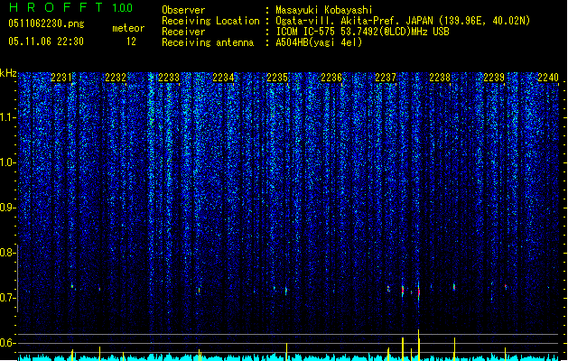Viewport: 568px width, 361px height.
Task: Click the 'meteor' label
Action: (128, 28)
